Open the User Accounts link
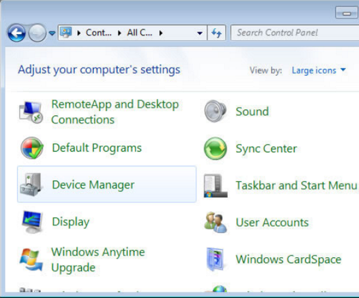This screenshot has height=298, width=359. point(272,223)
